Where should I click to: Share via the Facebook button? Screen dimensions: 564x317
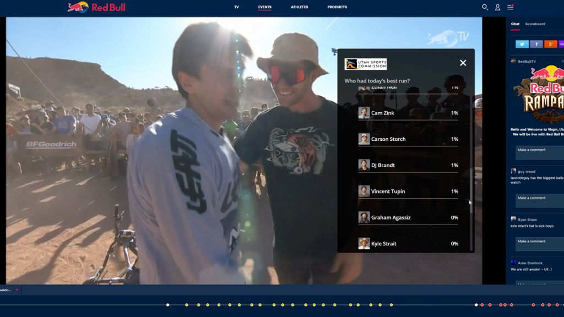pyautogui.click(x=536, y=44)
